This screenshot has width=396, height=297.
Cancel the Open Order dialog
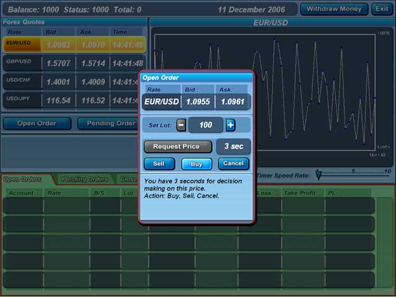[233, 164]
